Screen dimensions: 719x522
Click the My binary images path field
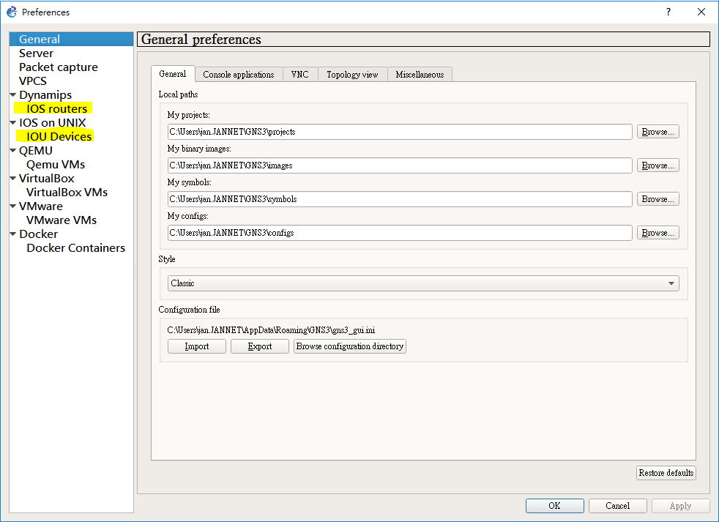(x=400, y=165)
